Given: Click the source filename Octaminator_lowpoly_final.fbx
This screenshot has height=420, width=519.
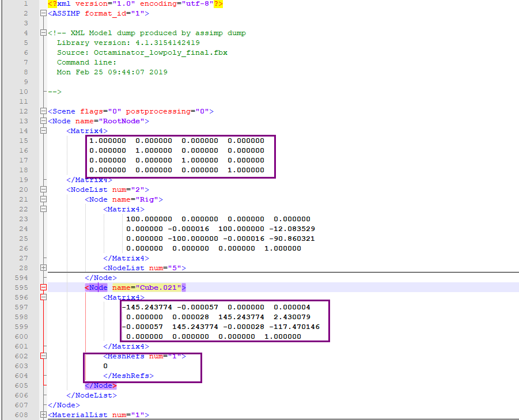Looking at the screenshot, I should pos(161,52).
